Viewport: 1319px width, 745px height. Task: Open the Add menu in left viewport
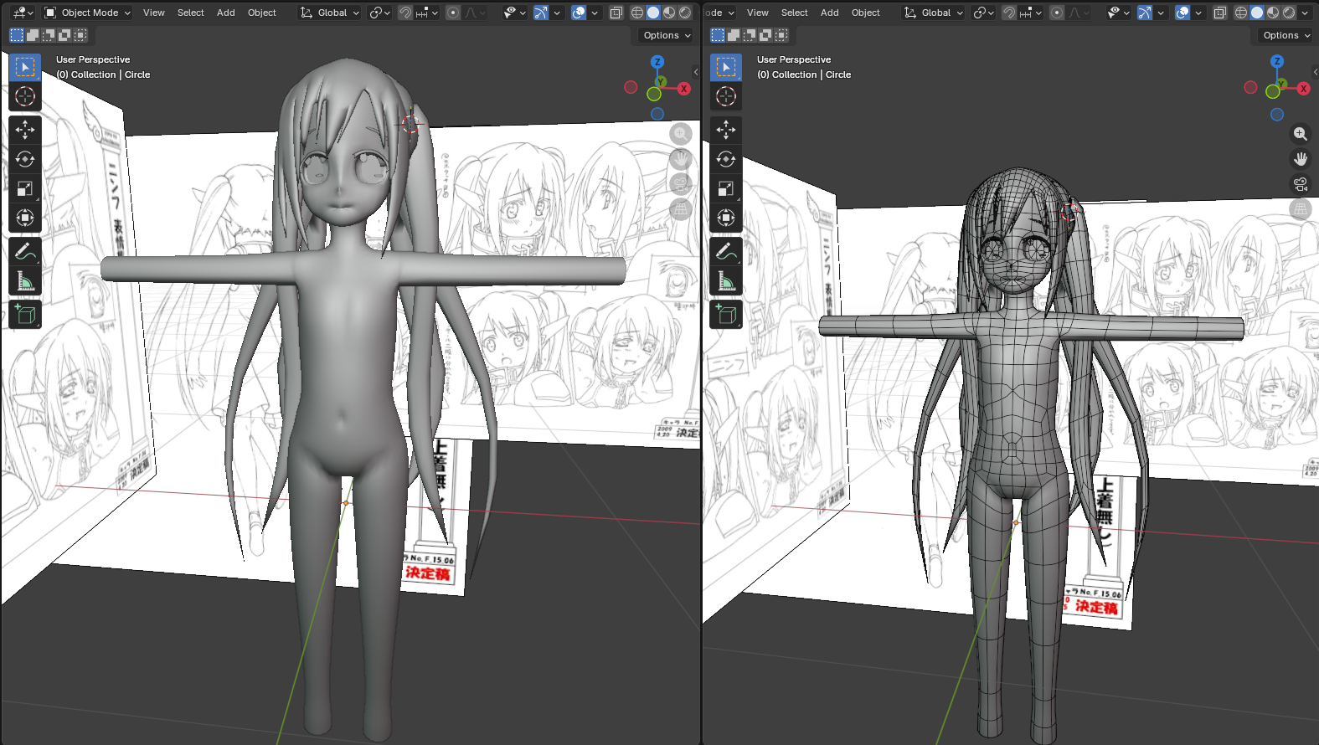[226, 13]
